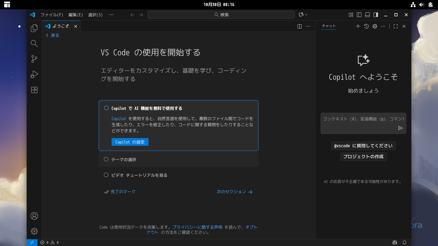Image resolution: width=438 pixels, height=246 pixels.
Task: Open the Run and Debug view
Action: (x=34, y=74)
